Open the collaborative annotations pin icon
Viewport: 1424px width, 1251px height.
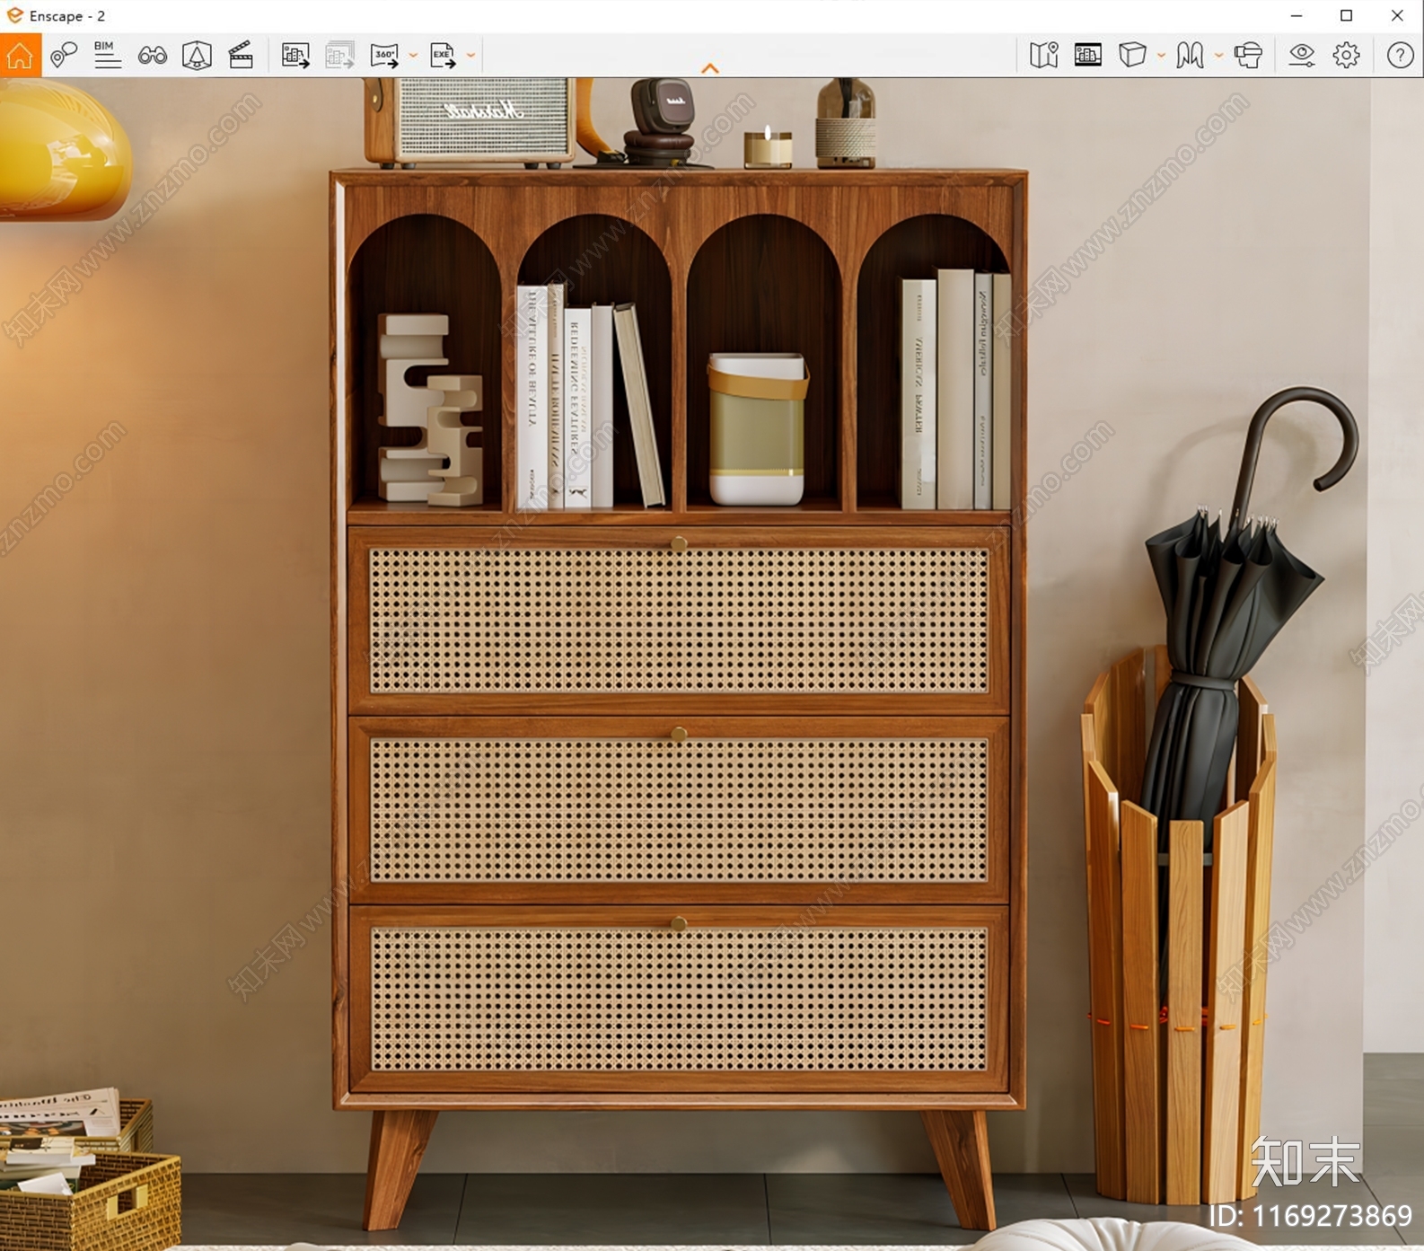[64, 56]
